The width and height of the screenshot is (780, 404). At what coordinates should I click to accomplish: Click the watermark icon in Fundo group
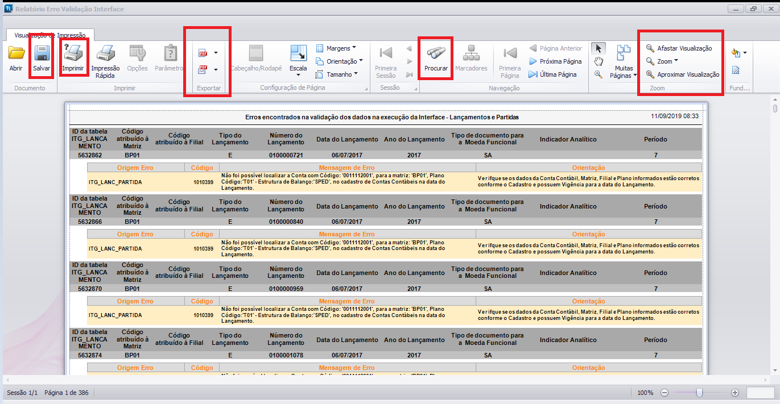[x=736, y=70]
